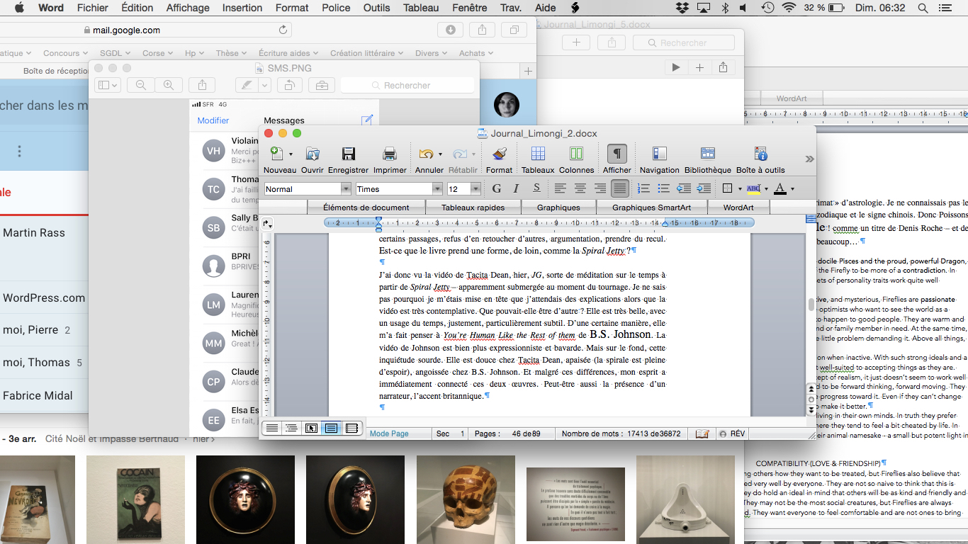Screen dimensions: 968x544
Task: Switch to the Graphiques SmartArt tab
Action: point(651,208)
